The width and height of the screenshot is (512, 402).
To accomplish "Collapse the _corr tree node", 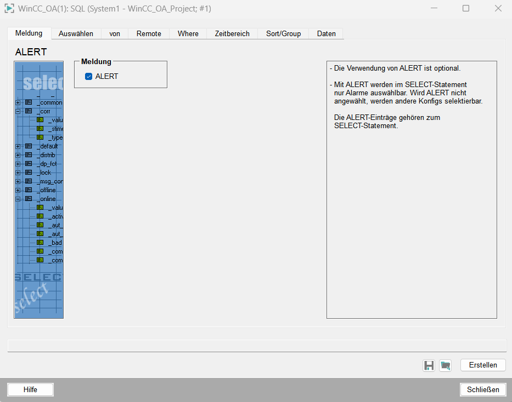I will pos(18,111).
